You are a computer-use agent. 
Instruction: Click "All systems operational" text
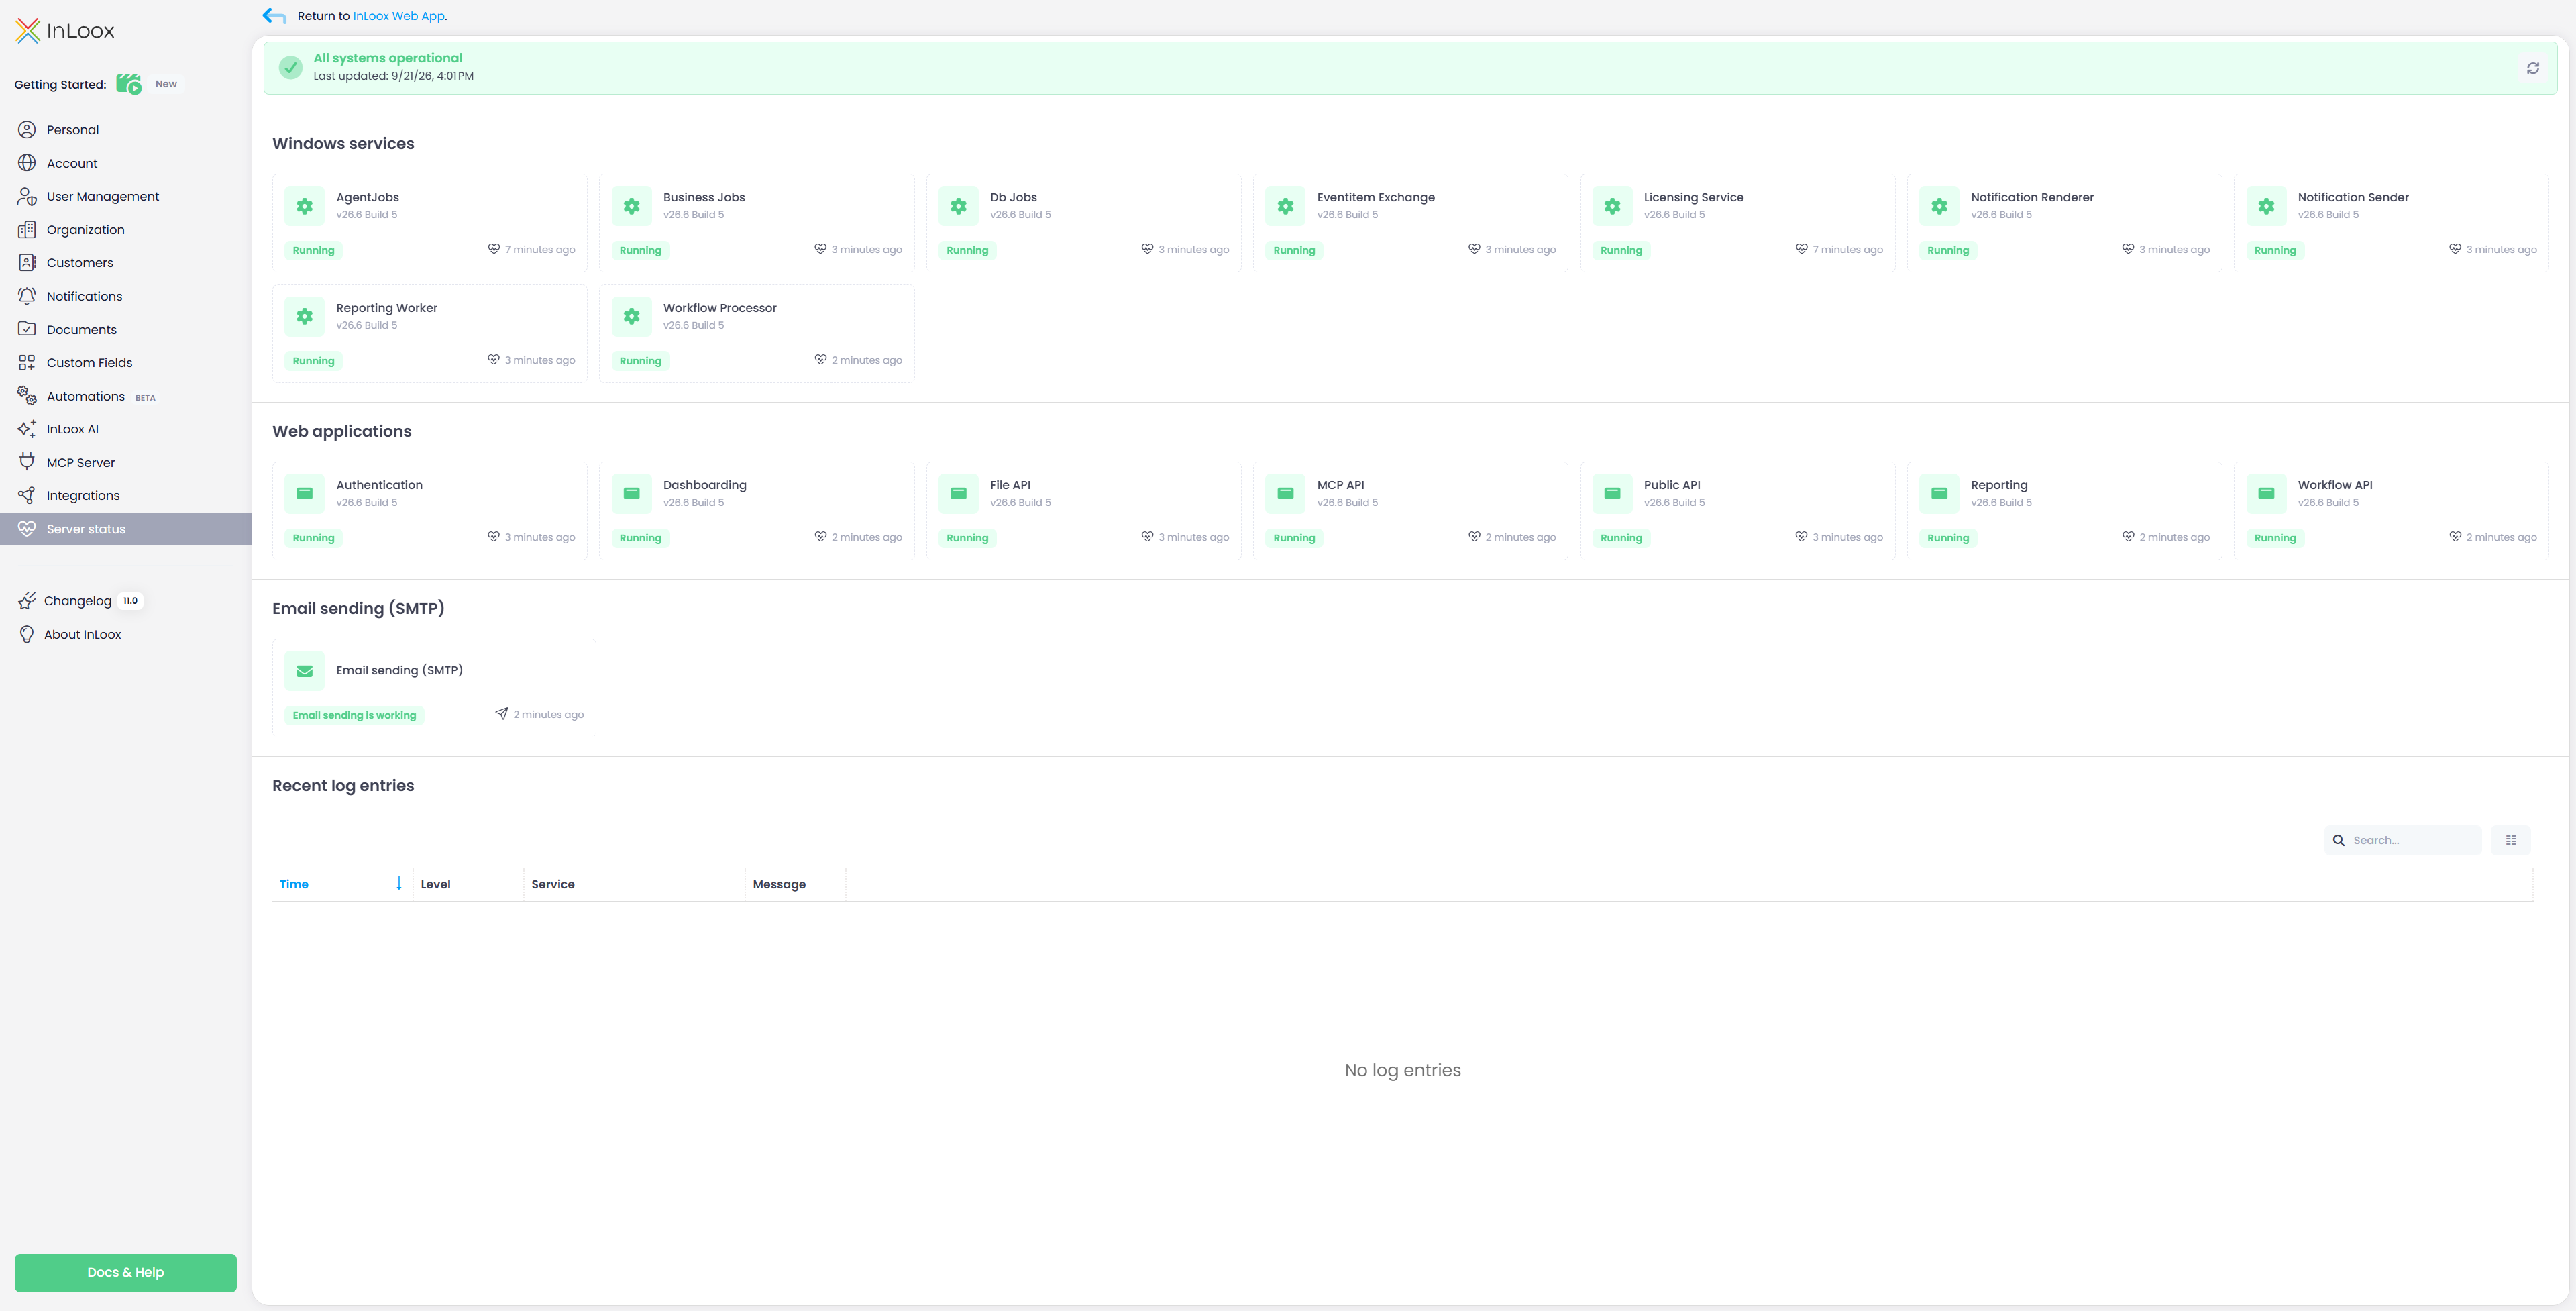[x=388, y=58]
